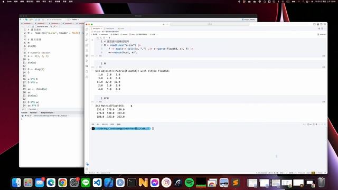
Task: Open the Customize Layout icon in VS Code title bar
Action: click(x=325, y=24)
